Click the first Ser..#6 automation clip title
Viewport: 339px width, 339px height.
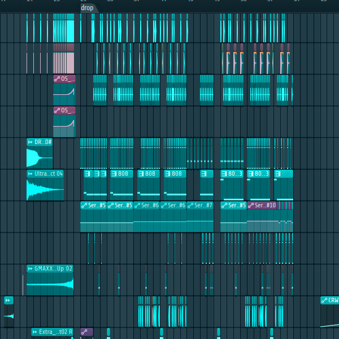[150, 205]
